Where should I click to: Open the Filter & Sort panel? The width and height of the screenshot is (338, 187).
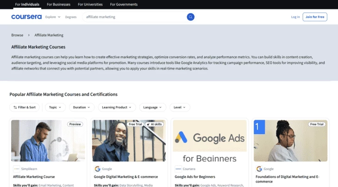point(25,107)
